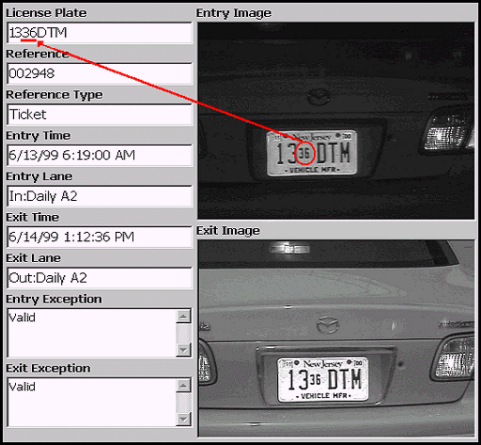
Task: Click inside the Entry Exception text box
Action: pyautogui.click(x=91, y=333)
